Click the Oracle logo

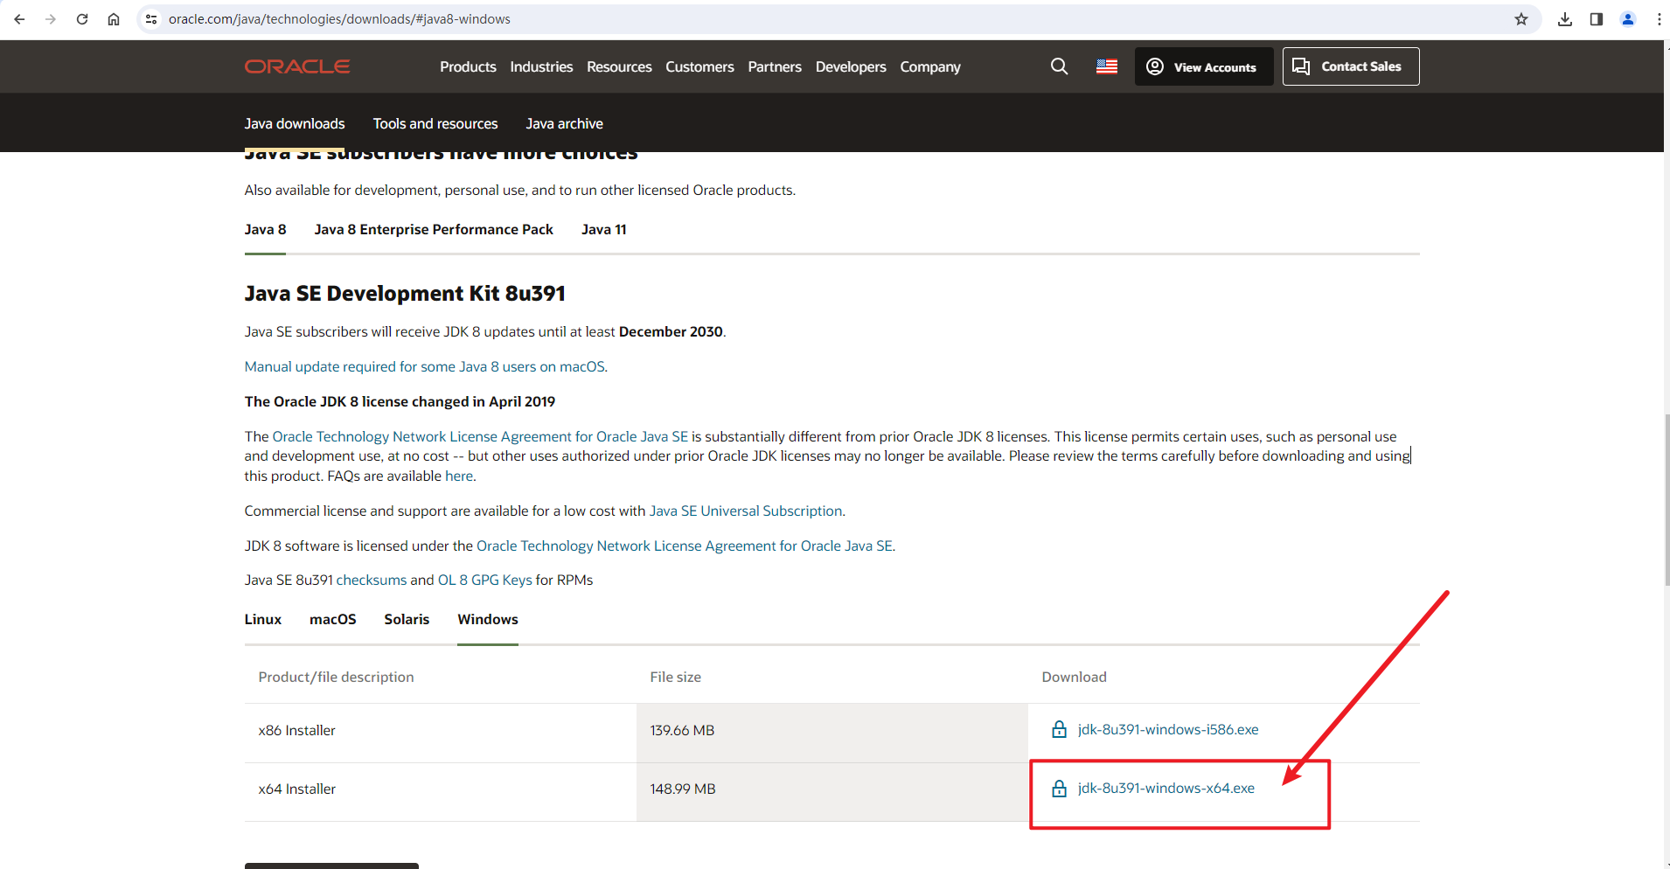click(x=297, y=66)
